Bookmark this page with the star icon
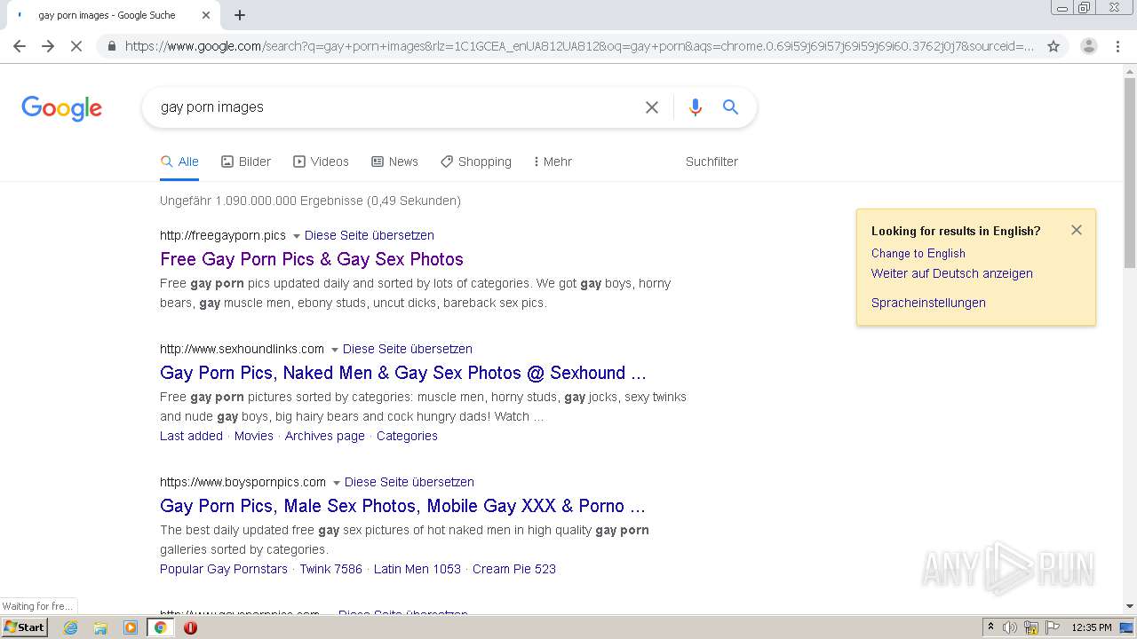The width and height of the screenshot is (1137, 639). (1054, 46)
